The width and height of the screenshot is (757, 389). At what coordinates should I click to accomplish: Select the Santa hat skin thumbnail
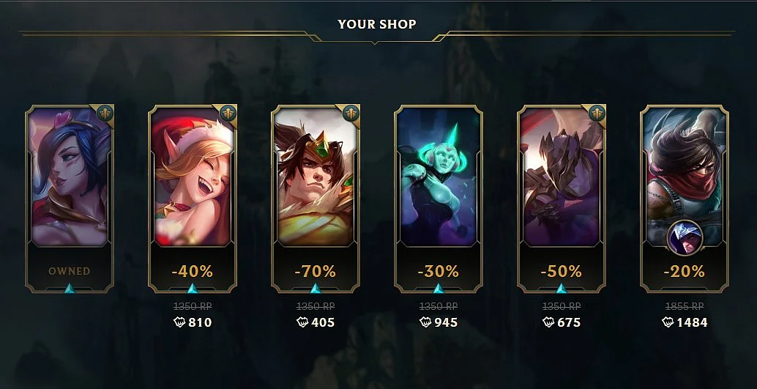pos(193,177)
